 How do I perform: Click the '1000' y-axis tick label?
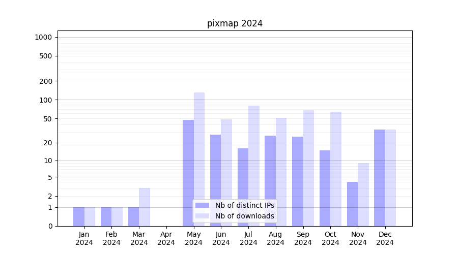click(43, 37)
